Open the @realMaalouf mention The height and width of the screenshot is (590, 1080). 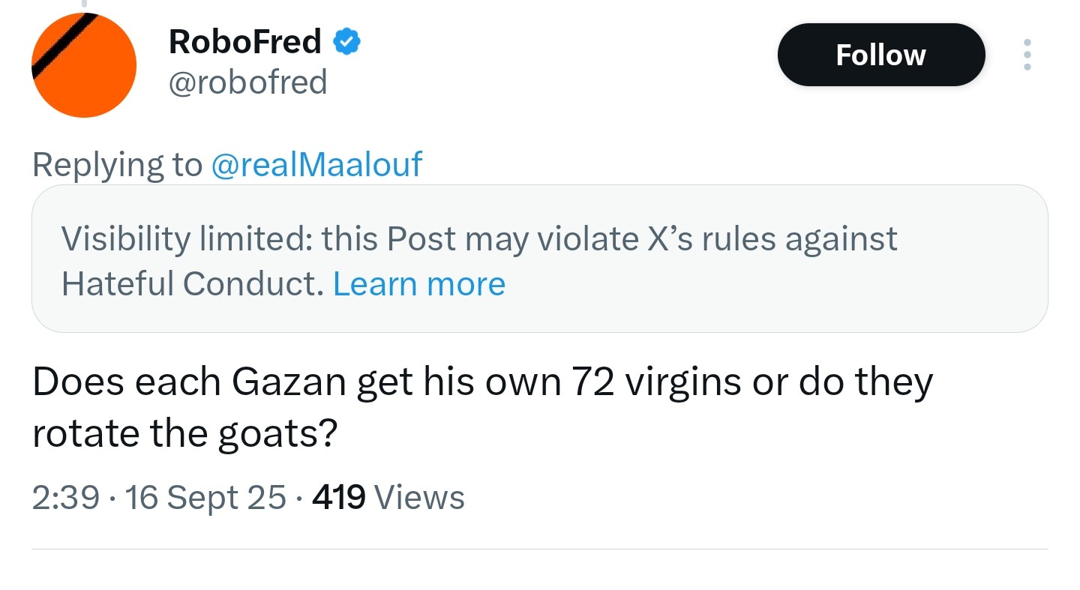click(317, 164)
